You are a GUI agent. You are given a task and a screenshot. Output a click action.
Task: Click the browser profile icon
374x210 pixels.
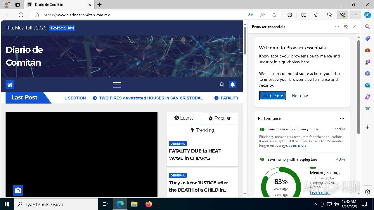(x=6, y=5)
